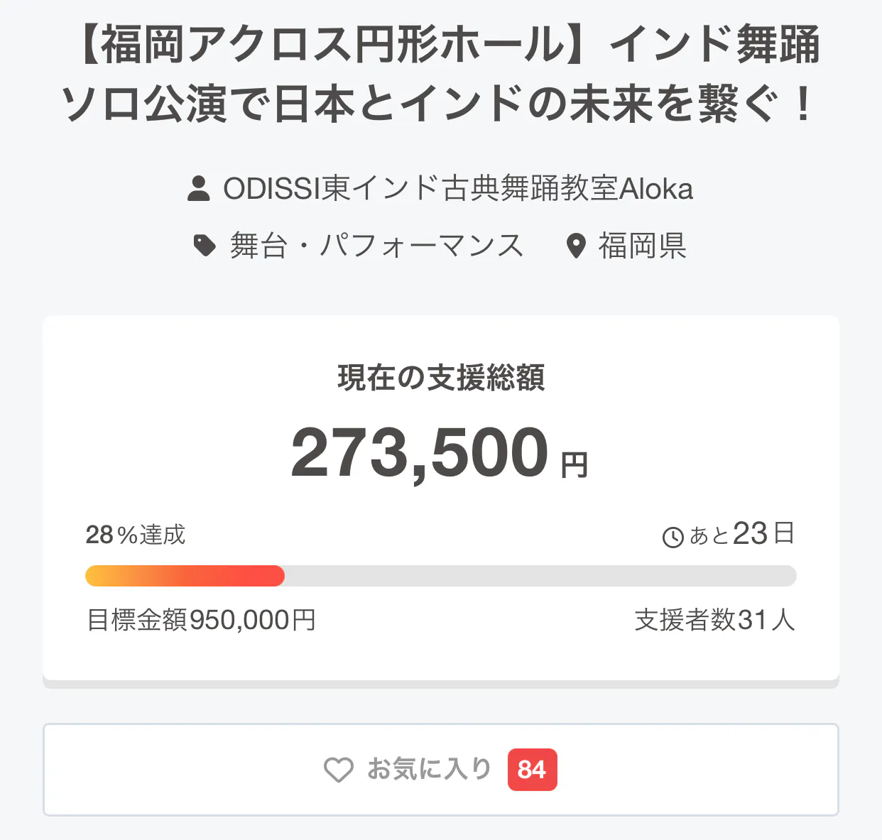Click the 現在の支援総額 heading

[441, 378]
